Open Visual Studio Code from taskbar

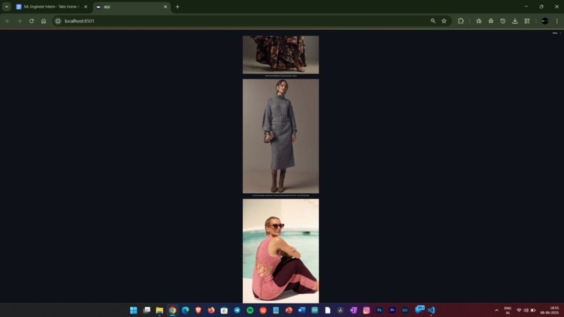point(431,310)
